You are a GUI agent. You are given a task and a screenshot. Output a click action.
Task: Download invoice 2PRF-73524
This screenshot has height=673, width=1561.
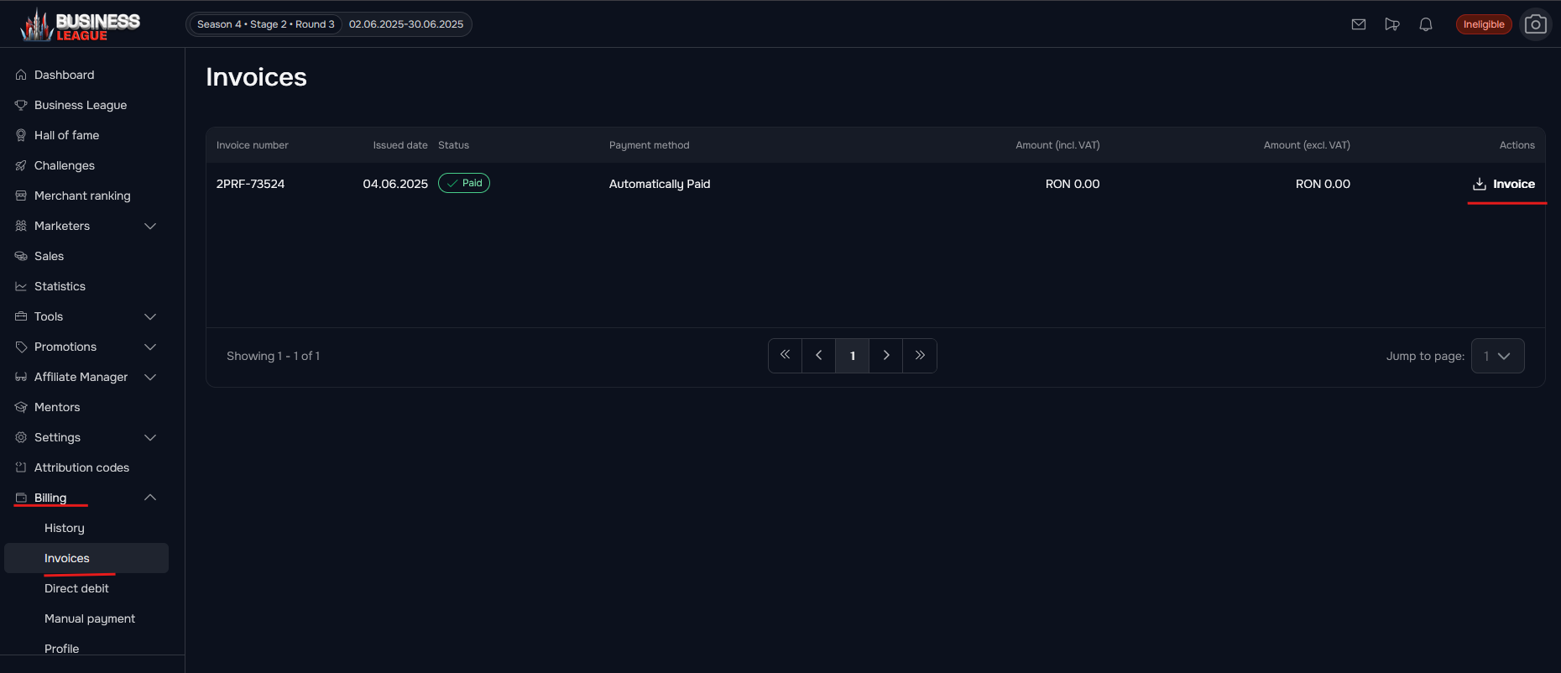click(1504, 184)
